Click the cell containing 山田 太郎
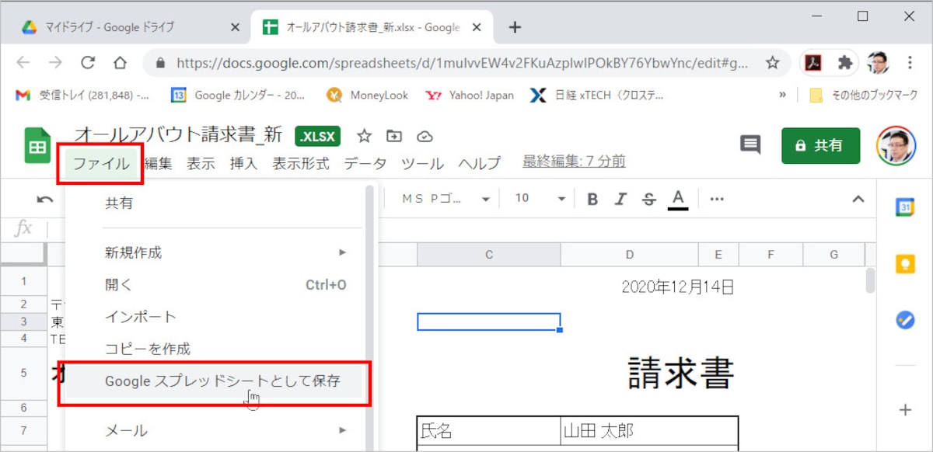 click(x=648, y=430)
